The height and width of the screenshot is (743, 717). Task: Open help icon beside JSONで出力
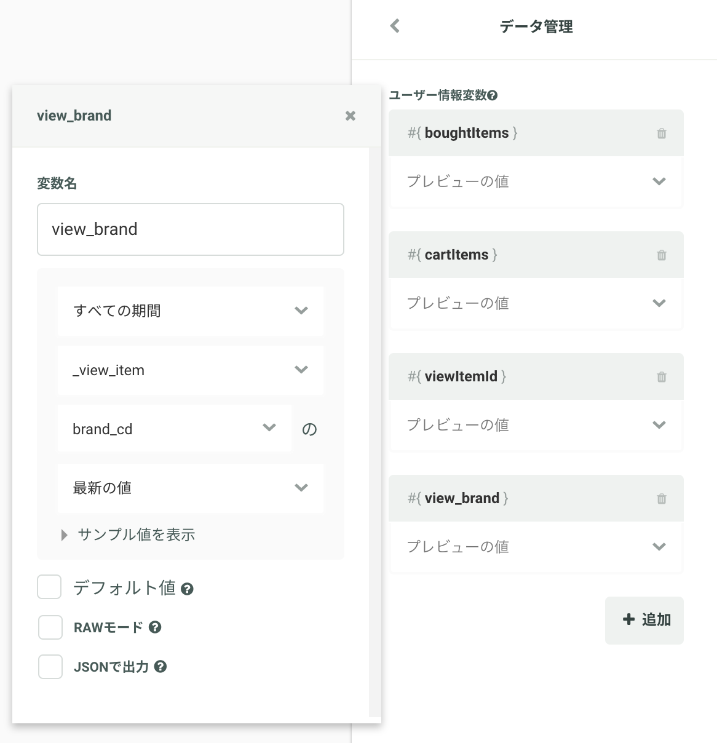tap(160, 667)
